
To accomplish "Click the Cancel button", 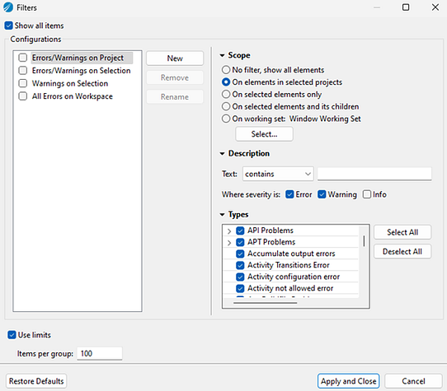I will pos(413,381).
